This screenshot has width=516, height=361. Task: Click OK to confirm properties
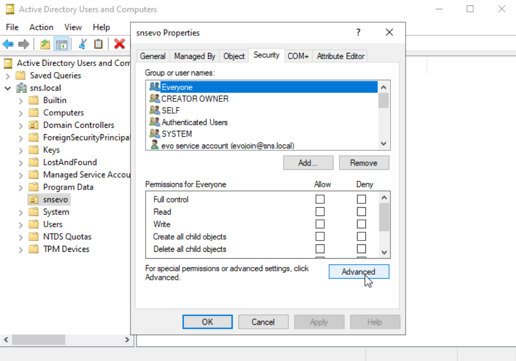click(x=207, y=322)
